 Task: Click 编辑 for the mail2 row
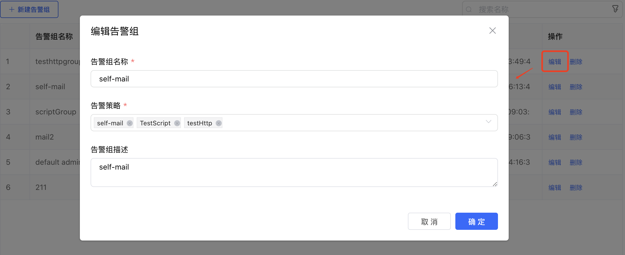click(555, 137)
